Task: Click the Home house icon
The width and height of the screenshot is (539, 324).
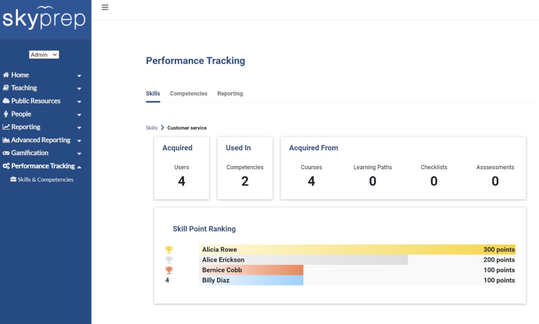Action: [x=6, y=75]
